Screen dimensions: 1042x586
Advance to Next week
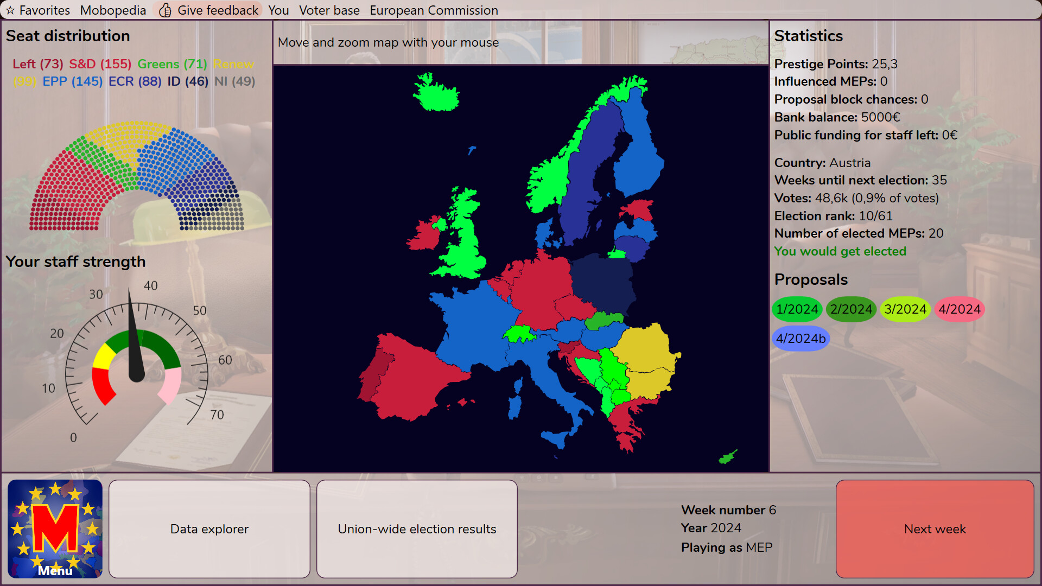[935, 528]
